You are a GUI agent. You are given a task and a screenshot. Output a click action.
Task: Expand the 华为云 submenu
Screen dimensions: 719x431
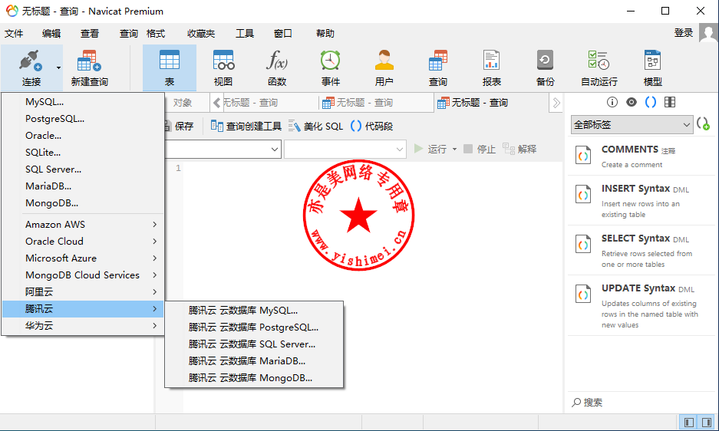pyautogui.click(x=83, y=326)
